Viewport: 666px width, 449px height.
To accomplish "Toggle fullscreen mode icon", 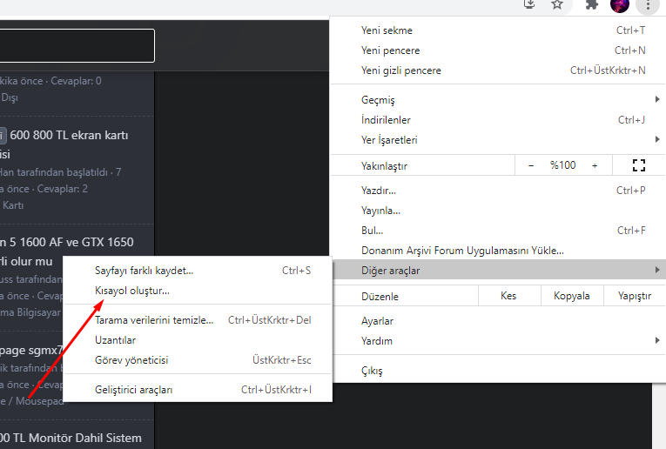I will coord(638,165).
